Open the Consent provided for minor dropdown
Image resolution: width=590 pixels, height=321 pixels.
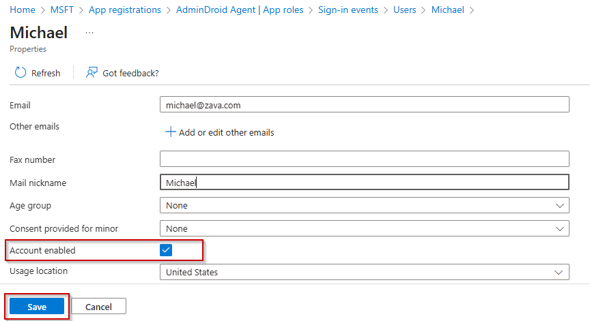point(364,228)
